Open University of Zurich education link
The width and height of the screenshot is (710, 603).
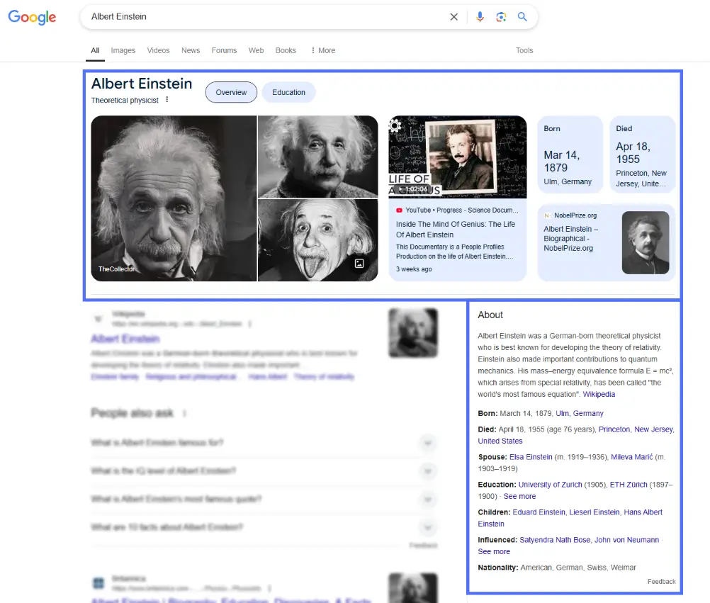pos(550,485)
